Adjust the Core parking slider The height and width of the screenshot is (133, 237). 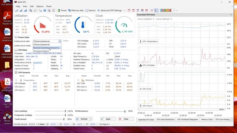(50, 111)
